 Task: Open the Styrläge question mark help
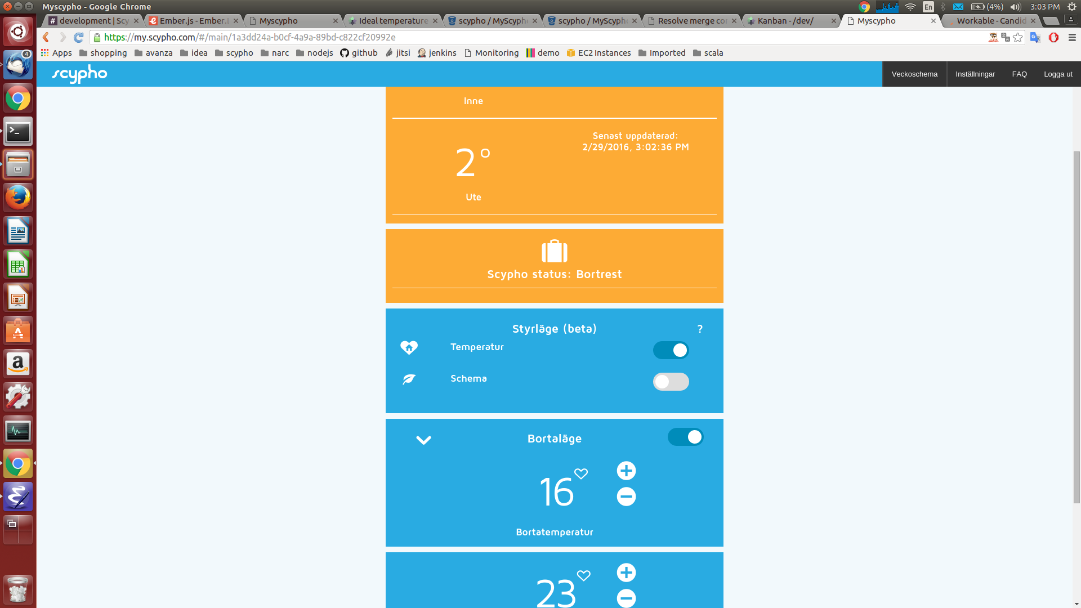700,329
